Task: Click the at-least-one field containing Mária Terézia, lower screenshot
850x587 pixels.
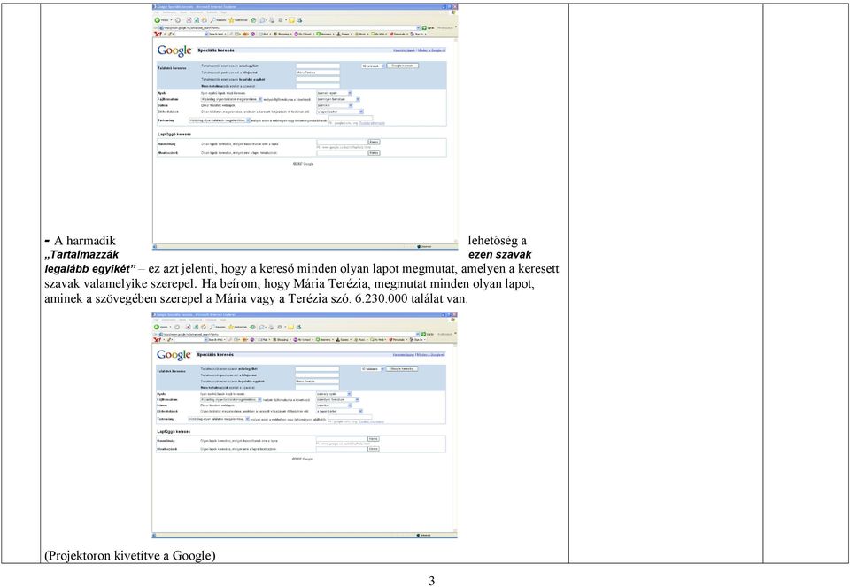Action: coord(317,381)
